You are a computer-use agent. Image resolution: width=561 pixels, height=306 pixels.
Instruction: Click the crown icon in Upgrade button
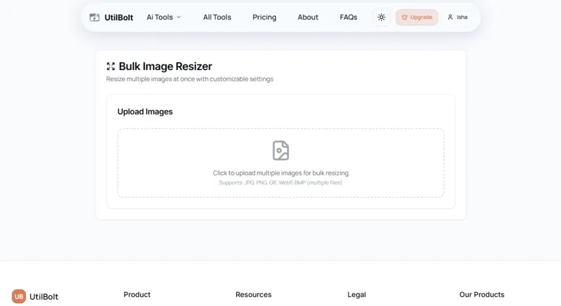point(405,17)
